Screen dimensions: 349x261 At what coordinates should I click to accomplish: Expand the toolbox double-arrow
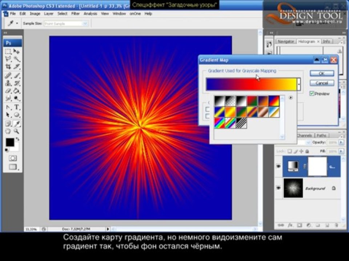5,33
